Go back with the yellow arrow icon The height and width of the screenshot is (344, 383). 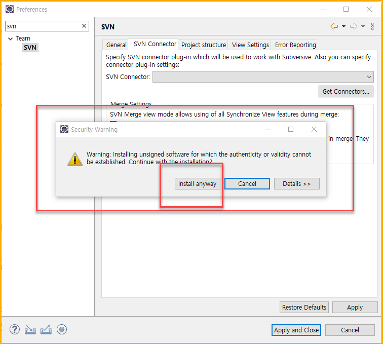(x=334, y=26)
